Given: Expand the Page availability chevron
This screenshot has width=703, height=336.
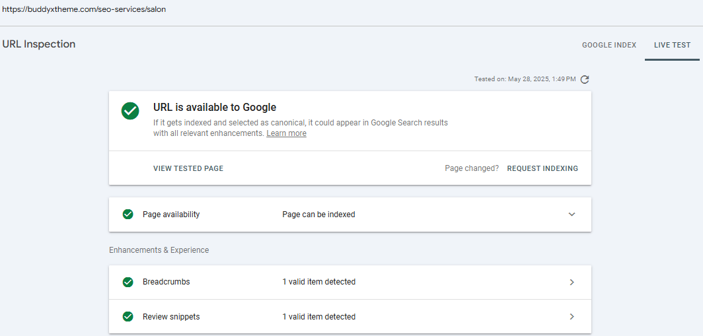Looking at the screenshot, I should [572, 215].
